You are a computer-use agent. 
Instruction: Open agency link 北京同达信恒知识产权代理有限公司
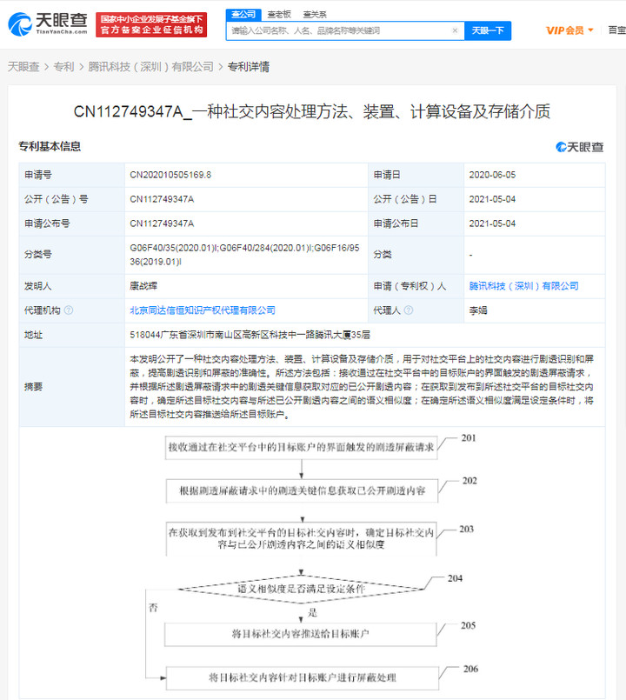(203, 310)
